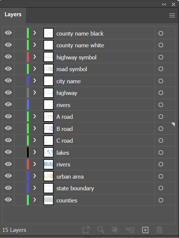Expand the counties layer contents
Screen dimensions: 179x238
[35, 200]
